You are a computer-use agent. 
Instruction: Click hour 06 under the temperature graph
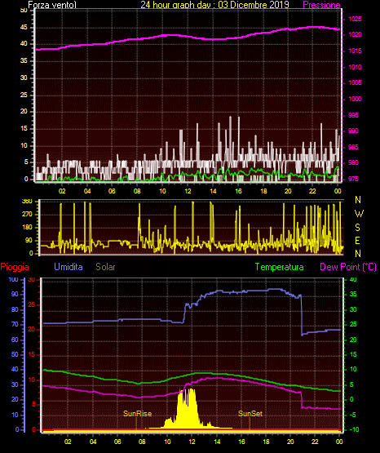[117, 442]
